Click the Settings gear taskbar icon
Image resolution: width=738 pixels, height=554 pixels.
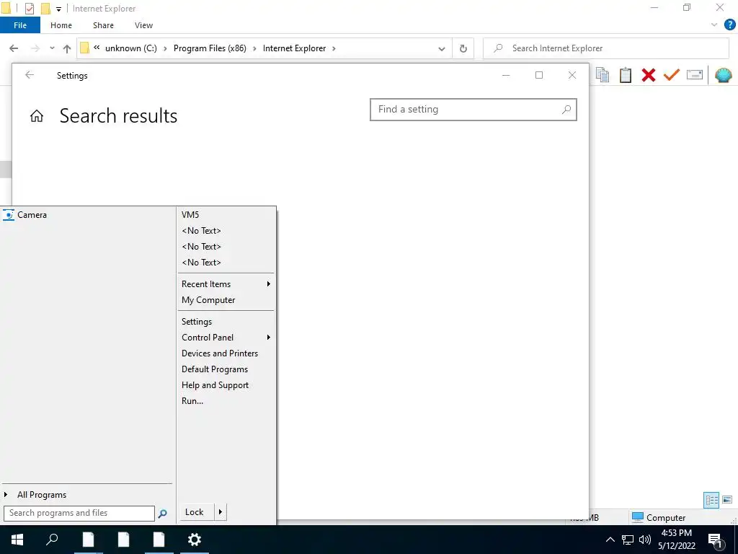195,540
